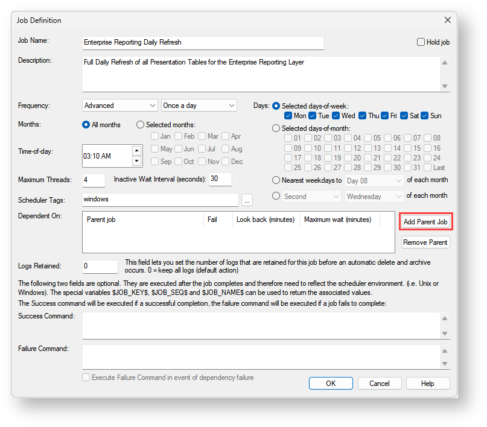Viewport: 487px width, 427px height.
Task: Expand the Day 08 dropdown
Action: tap(374, 180)
